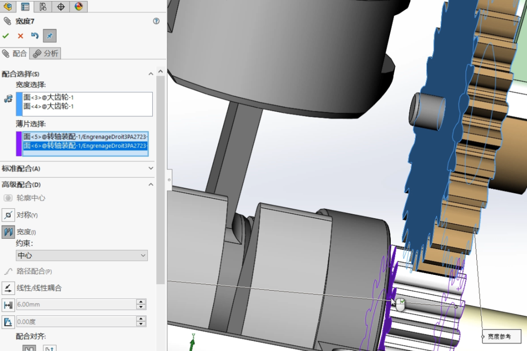Undo the last mate change
527x351 pixels.
[35, 36]
